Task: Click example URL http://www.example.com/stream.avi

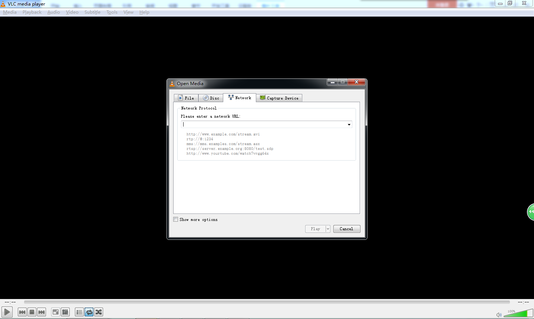Action: (223, 134)
